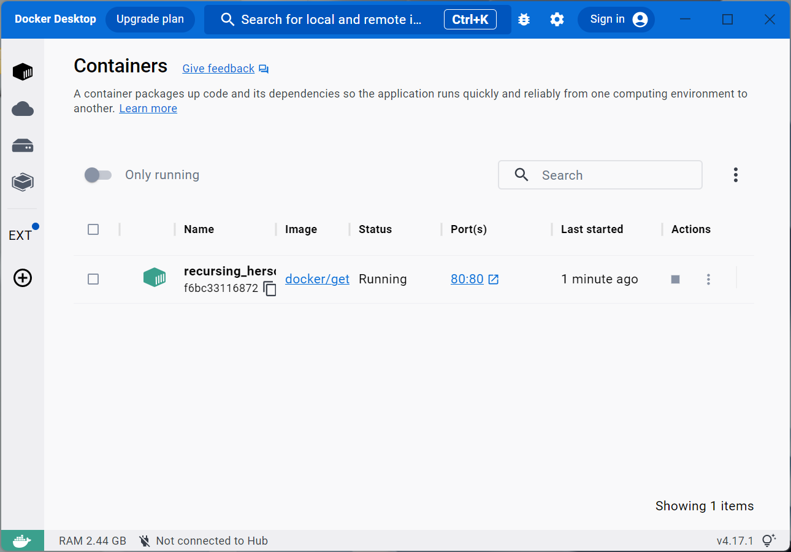Click the Running status text

click(383, 279)
